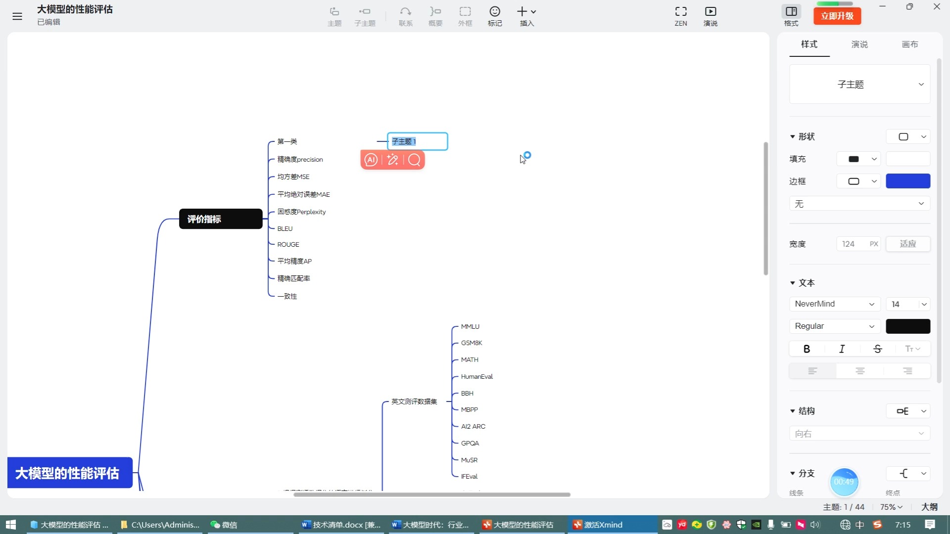Switch to the 演说 tab in panel
This screenshot has width=950, height=534.
(x=859, y=44)
